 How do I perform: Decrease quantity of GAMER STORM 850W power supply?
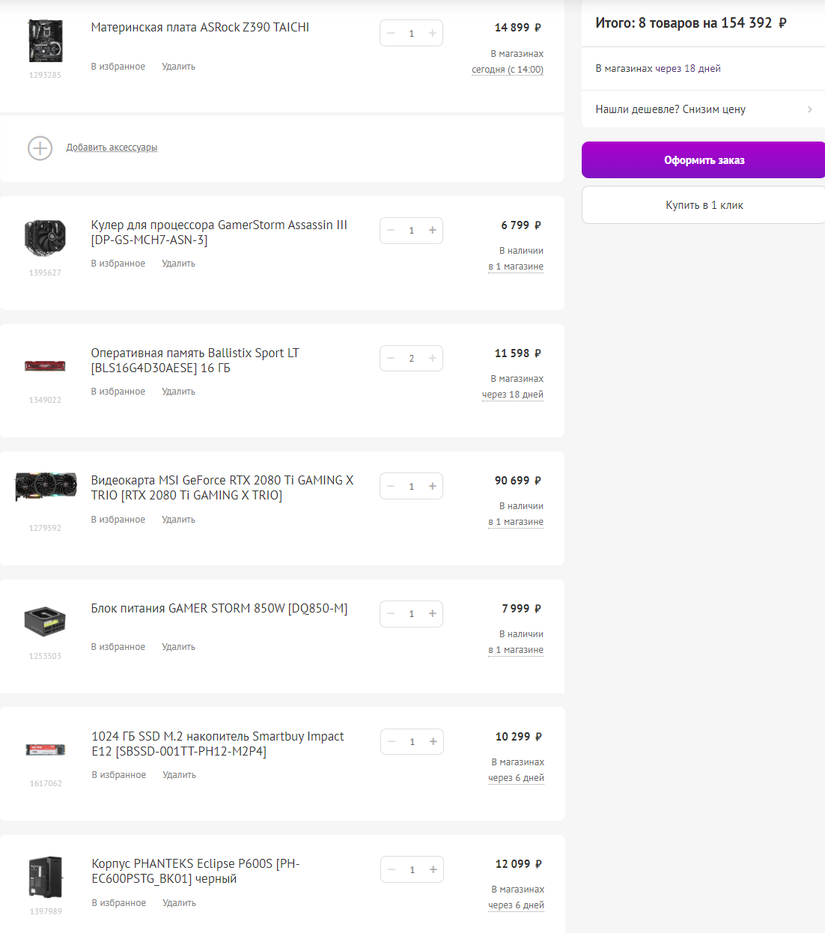click(x=391, y=614)
